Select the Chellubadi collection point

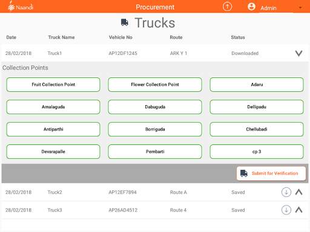(x=257, y=129)
